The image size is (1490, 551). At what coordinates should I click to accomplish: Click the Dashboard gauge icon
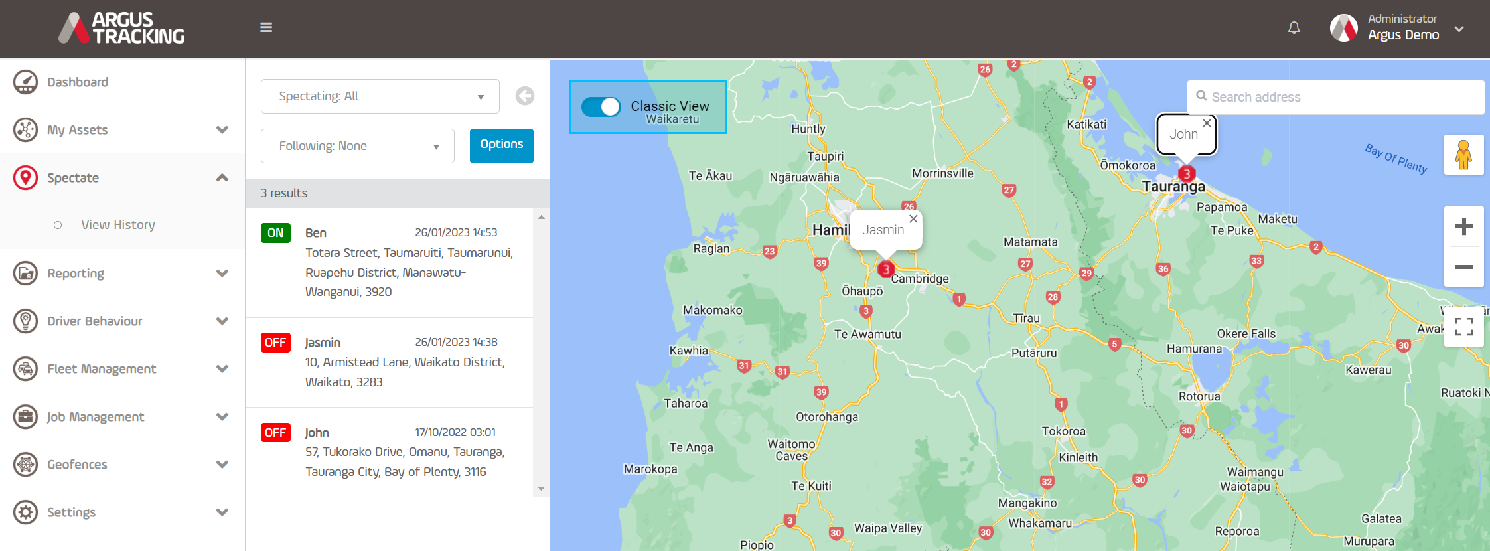tap(25, 82)
